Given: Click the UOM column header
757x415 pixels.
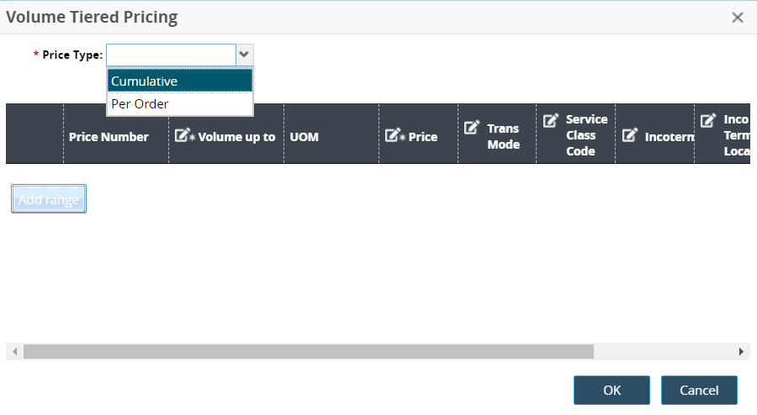Looking at the screenshot, I should [304, 136].
